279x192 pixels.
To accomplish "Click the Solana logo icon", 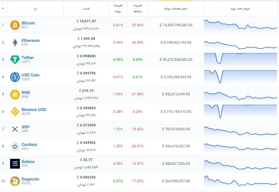I will (15, 164).
